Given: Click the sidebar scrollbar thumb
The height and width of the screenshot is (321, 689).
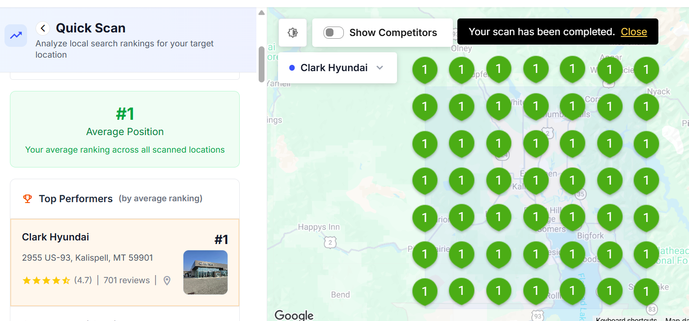Looking at the screenshot, I should point(261,64).
